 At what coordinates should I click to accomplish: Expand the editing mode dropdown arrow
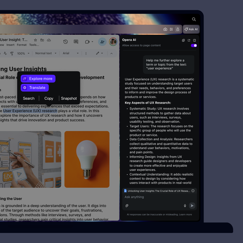click(102, 53)
